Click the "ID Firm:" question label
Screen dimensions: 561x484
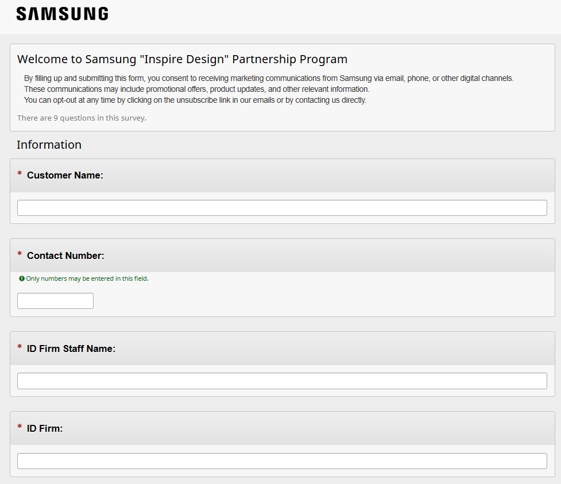[x=45, y=428]
